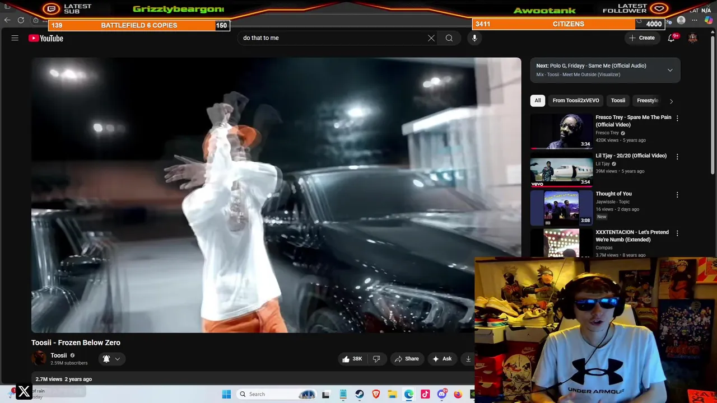
Task: Click the video player to pause
Action: pyautogui.click(x=276, y=195)
